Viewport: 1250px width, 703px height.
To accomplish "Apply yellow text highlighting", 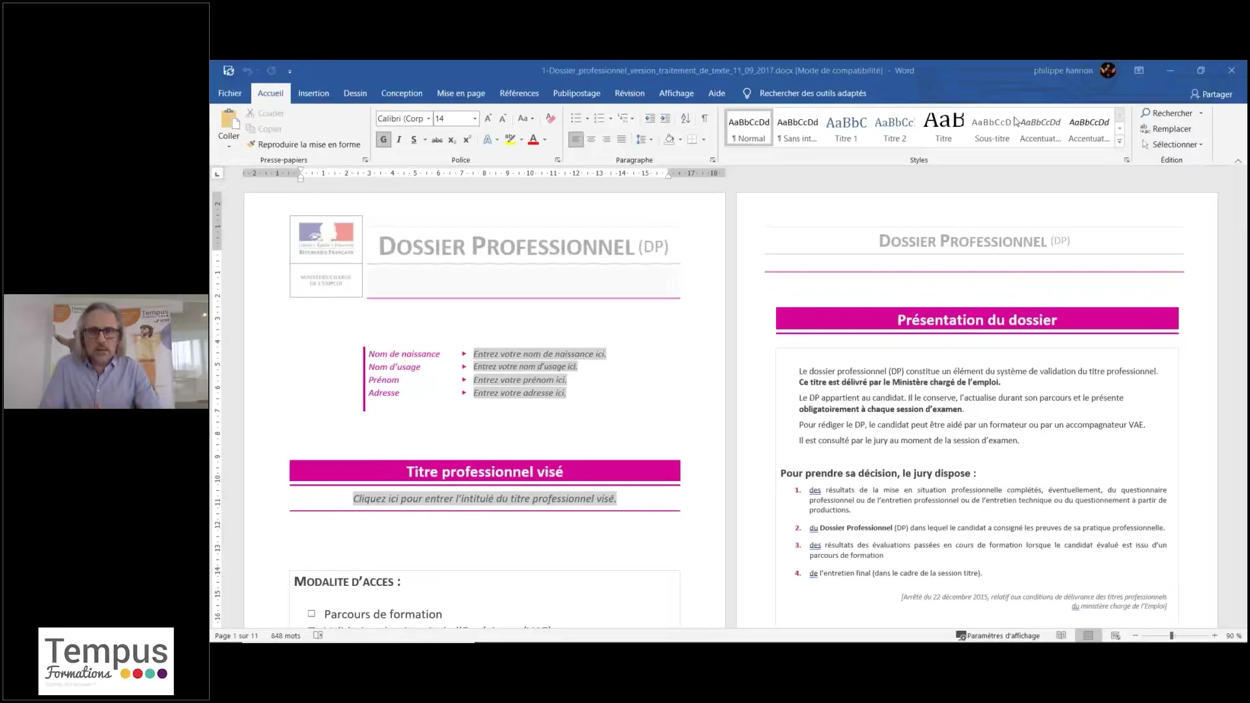I will [511, 139].
